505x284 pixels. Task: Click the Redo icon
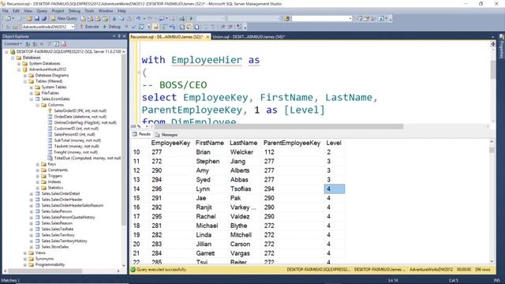pyautogui.click(x=150, y=19)
